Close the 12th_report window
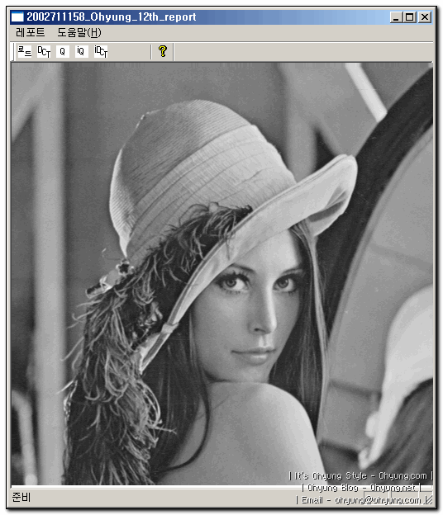Image resolution: width=443 pixels, height=515 pixels. coord(425,17)
